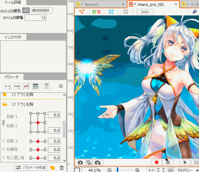199x172 pixels.
Task: Toggle the link icon between 右腕 1 and 右腕 2
Action: [3, 123]
